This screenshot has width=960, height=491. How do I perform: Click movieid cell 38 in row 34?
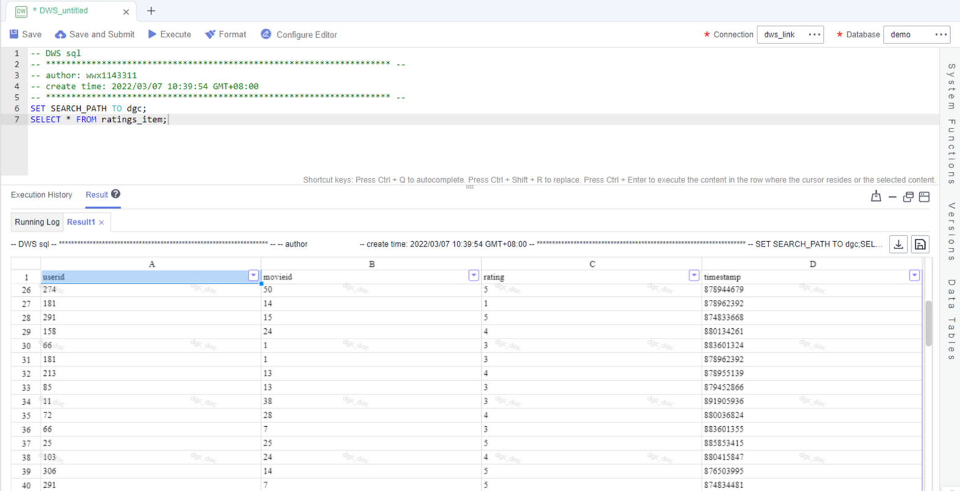click(372, 401)
